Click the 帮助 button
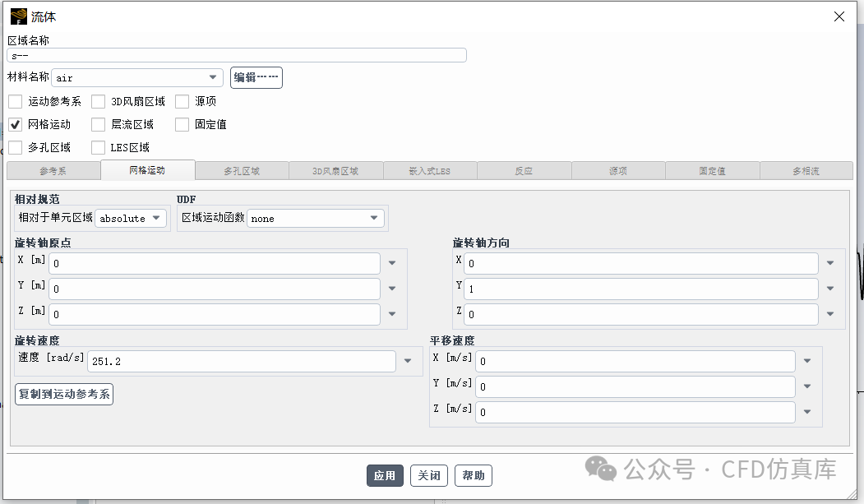This screenshot has height=504, width=864. [x=474, y=475]
